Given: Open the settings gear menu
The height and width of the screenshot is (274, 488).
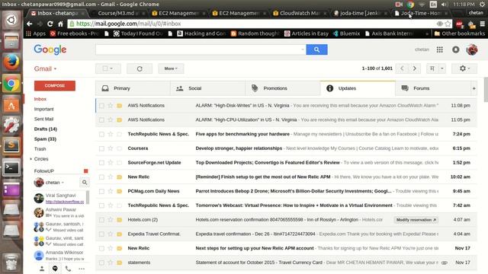Looking at the screenshot, I should [x=464, y=68].
